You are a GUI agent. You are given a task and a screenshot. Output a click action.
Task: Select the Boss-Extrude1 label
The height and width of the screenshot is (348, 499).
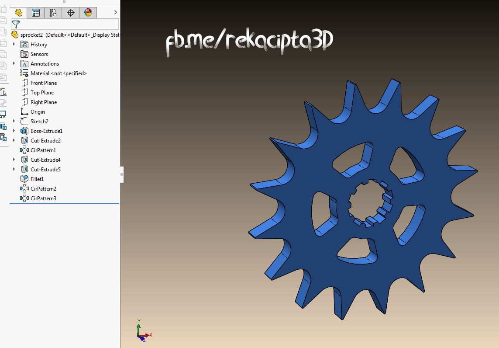pos(46,131)
